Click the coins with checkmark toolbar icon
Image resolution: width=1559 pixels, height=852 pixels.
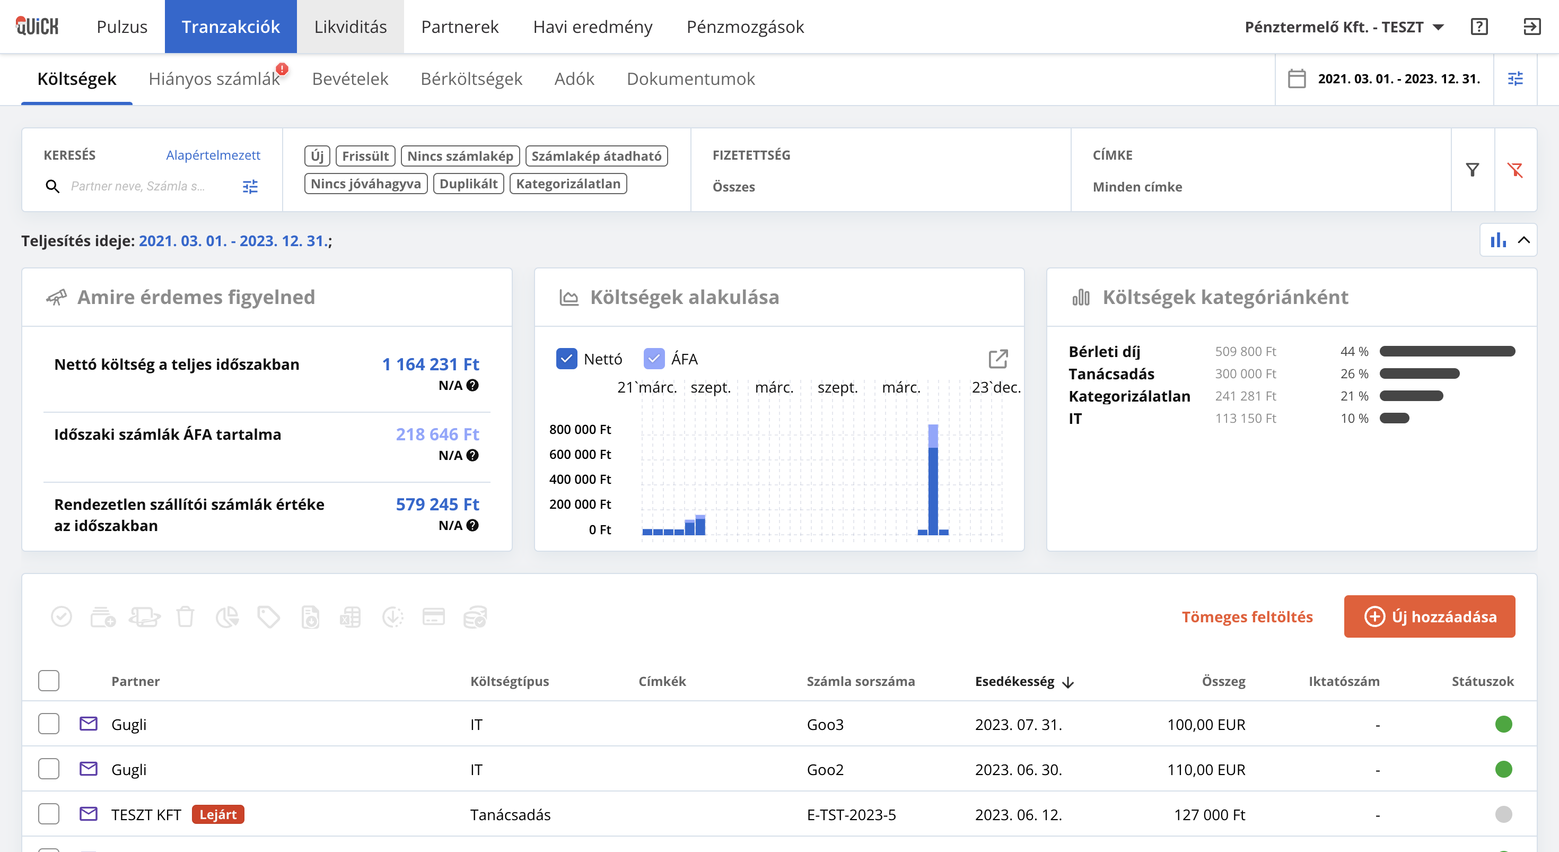(475, 617)
